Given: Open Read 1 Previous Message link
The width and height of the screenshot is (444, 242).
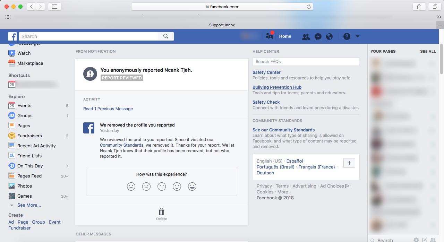Looking at the screenshot, I should coord(108,109).
